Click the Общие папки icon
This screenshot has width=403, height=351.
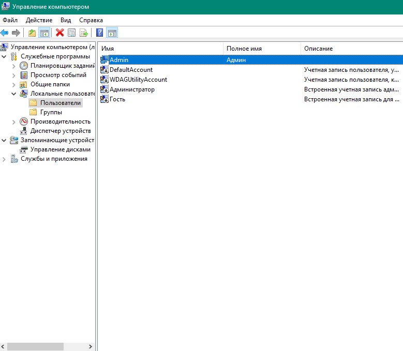(x=24, y=84)
